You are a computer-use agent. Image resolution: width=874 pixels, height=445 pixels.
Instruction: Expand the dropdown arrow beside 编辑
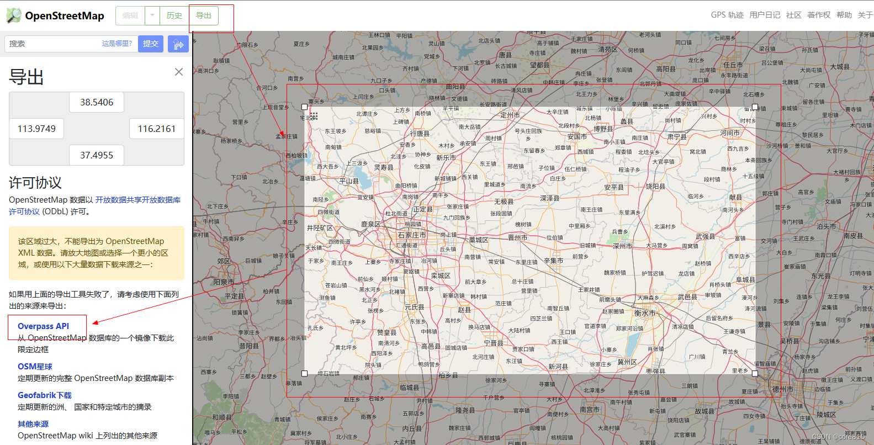click(152, 15)
